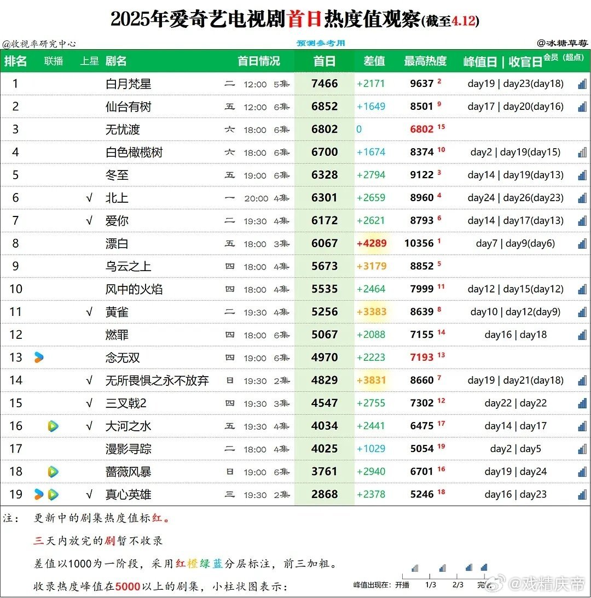591x598 pixels.
Task: Click the 首日情况 column header
Action: 259,61
